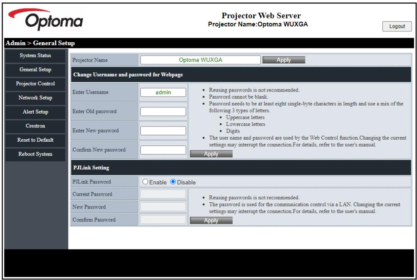
Task: Apply the PJLink Setting changes
Action: [211, 220]
